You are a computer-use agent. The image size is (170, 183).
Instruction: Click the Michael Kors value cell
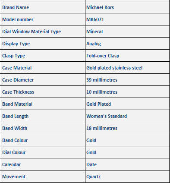click(x=127, y=7)
